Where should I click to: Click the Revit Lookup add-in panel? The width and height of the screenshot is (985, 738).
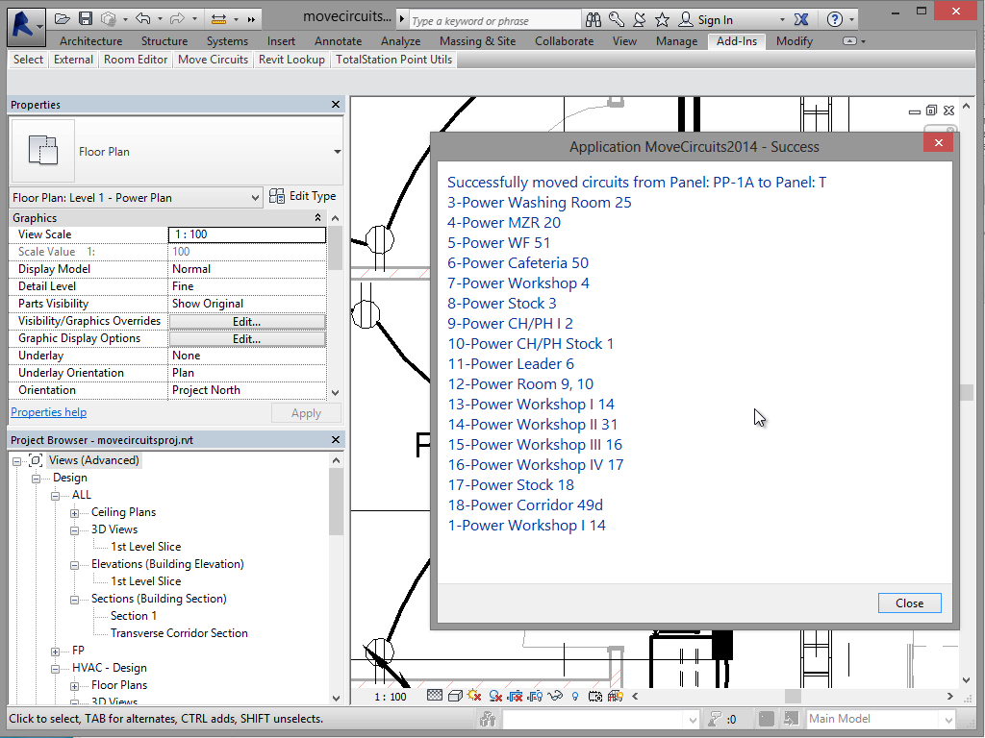pyautogui.click(x=291, y=60)
